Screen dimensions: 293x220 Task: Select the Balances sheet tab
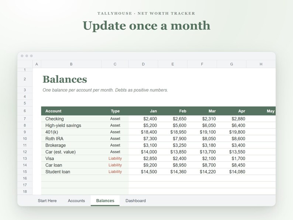pyautogui.click(x=105, y=200)
